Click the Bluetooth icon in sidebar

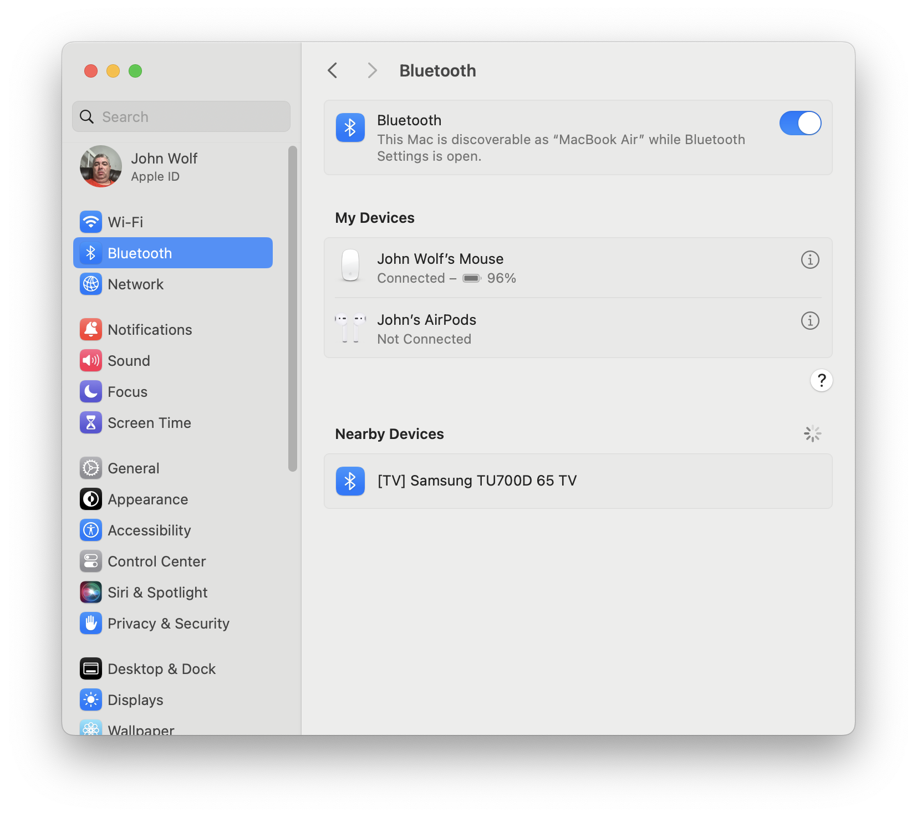tap(91, 253)
